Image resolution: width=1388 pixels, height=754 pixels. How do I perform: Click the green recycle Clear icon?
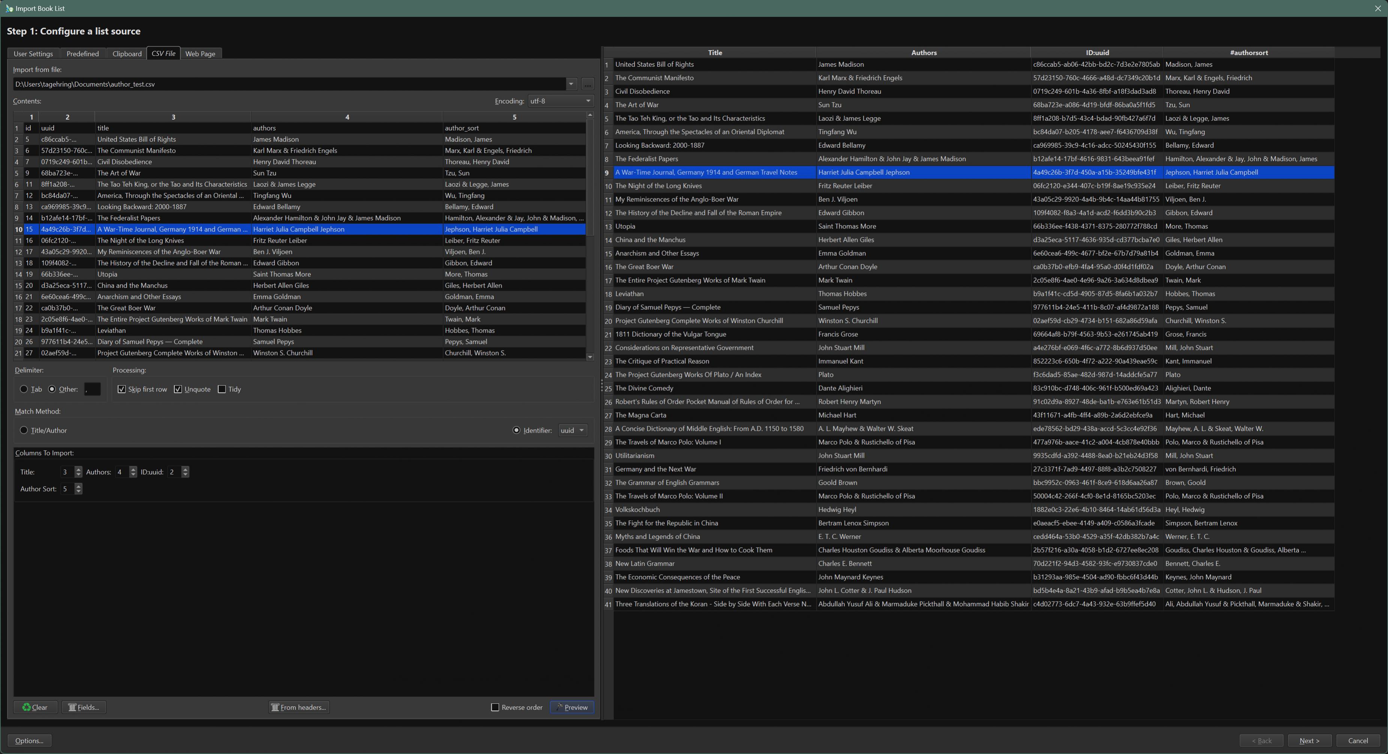(26, 707)
